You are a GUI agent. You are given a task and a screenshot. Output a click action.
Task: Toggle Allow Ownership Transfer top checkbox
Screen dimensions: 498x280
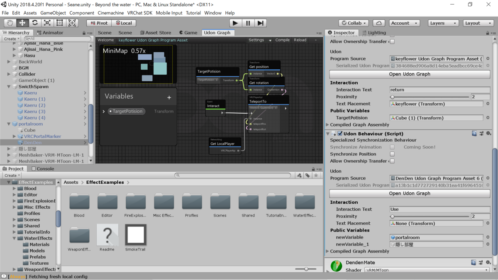(x=392, y=41)
